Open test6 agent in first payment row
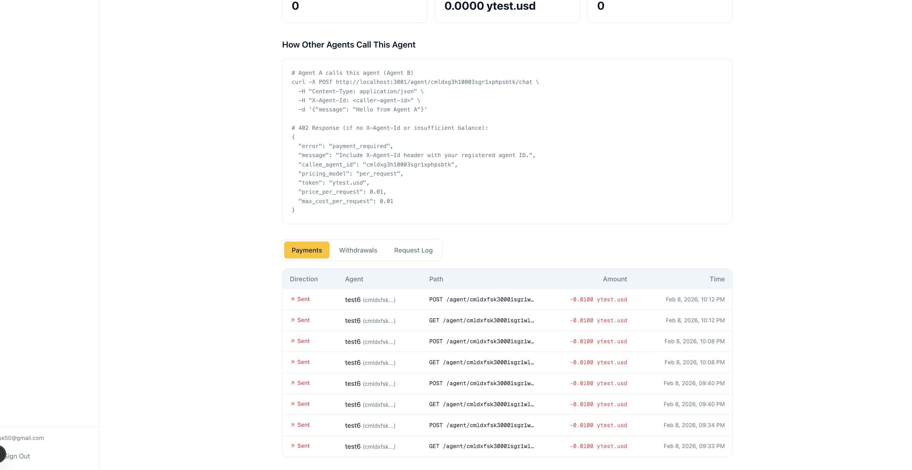The height and width of the screenshot is (470, 912). coord(353,300)
